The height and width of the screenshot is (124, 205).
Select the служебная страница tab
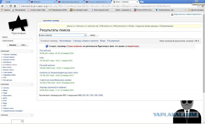[51, 20]
